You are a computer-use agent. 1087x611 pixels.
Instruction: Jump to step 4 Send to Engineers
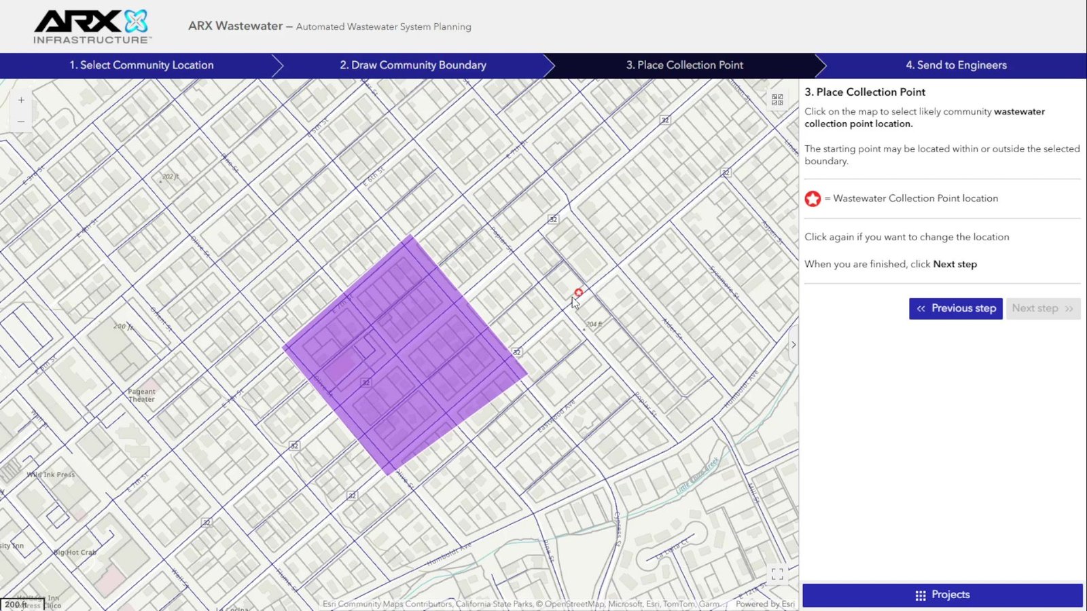point(956,65)
